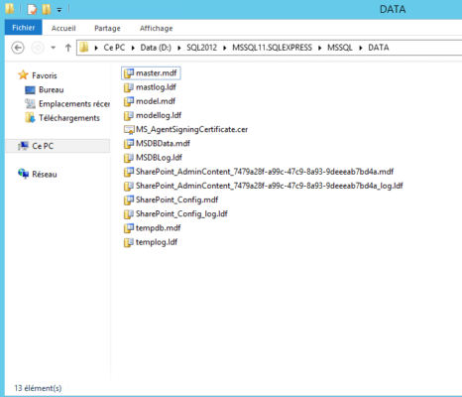Select the templog.ldf file name
Screen dimensions: 462x397
[x=157, y=242]
